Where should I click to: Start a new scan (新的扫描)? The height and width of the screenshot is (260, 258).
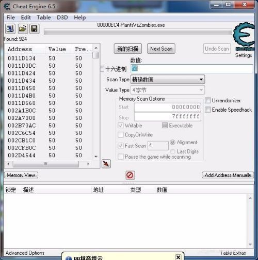tap(128, 49)
